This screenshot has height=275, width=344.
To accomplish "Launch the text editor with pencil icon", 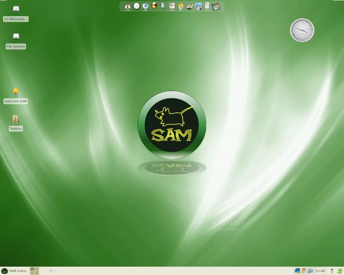I will pyautogui.click(x=172, y=6).
